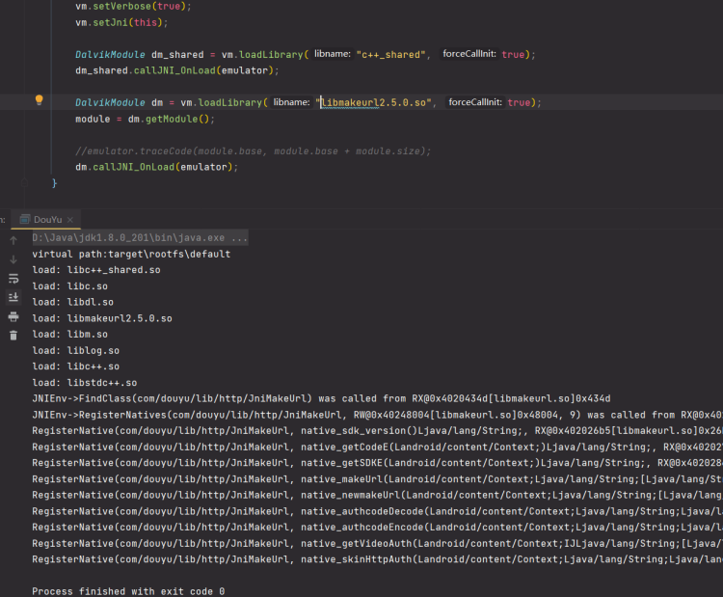Clear console with the trash icon

13,335
